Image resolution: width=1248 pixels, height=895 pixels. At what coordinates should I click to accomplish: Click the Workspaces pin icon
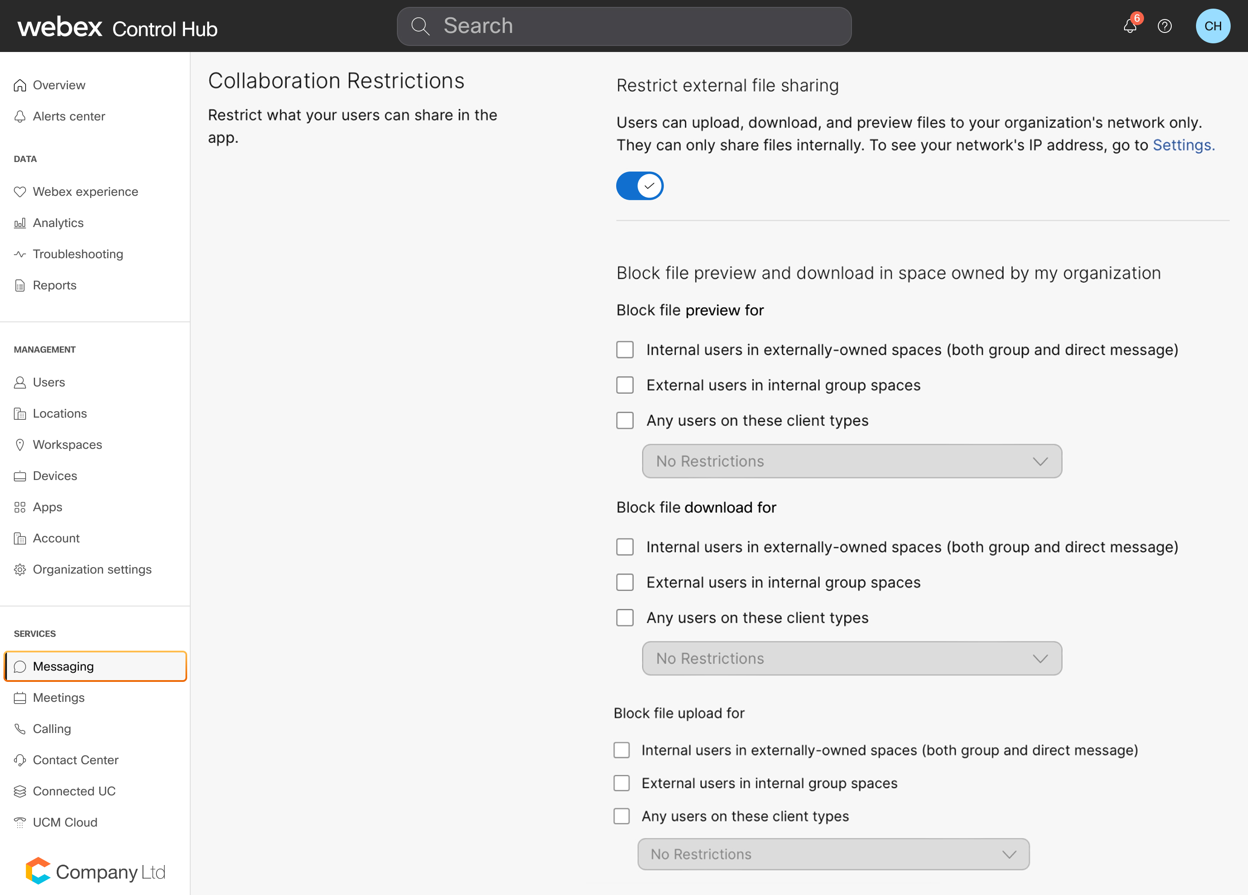pos(20,445)
